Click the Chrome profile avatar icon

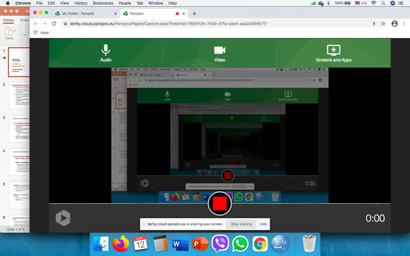pyautogui.click(x=394, y=24)
